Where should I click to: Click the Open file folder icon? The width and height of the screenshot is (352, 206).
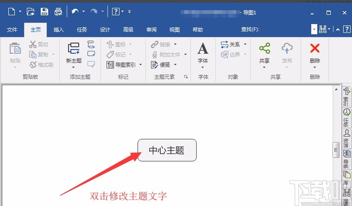point(31,12)
